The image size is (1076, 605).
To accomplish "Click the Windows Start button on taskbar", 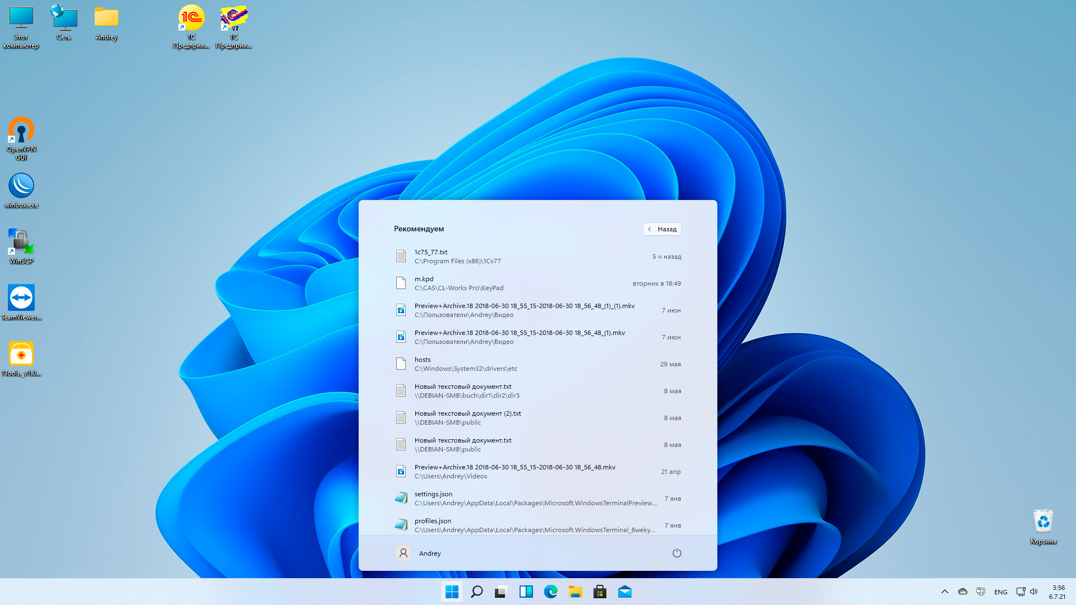I will coord(452,592).
